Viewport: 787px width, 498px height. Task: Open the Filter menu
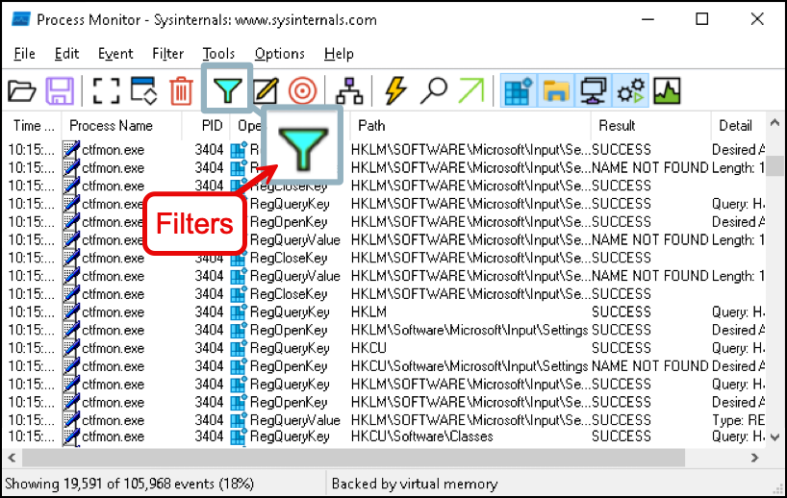[x=168, y=54]
